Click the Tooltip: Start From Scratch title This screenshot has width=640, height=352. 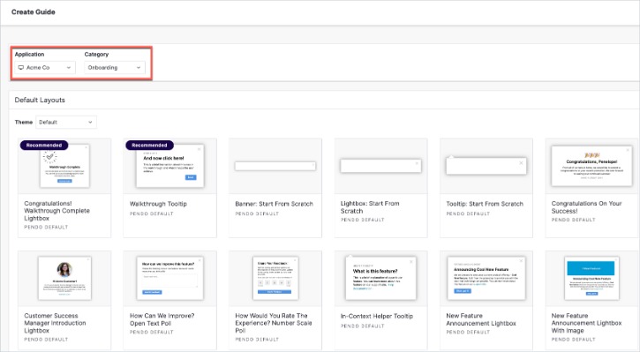485,204
